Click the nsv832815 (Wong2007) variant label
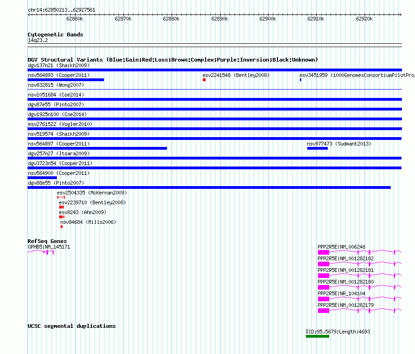The width and height of the screenshot is (415, 354). pos(56,85)
